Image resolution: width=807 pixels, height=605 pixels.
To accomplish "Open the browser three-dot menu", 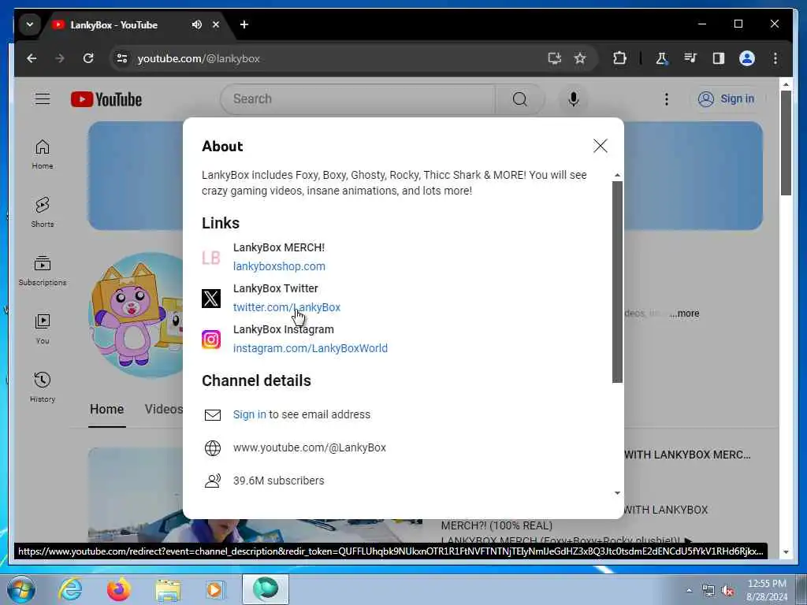I will pos(775,58).
